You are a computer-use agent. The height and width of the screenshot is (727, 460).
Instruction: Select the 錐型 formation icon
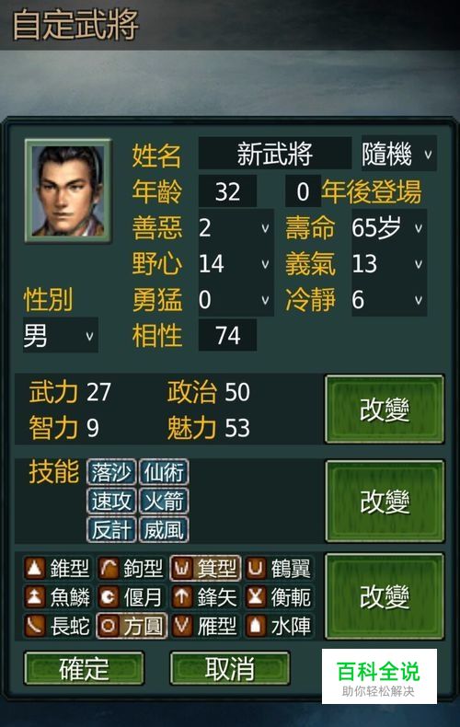(x=35, y=568)
